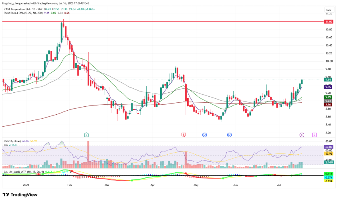Click the red earnings E marker in late April
339x201 pixels.
point(184,135)
